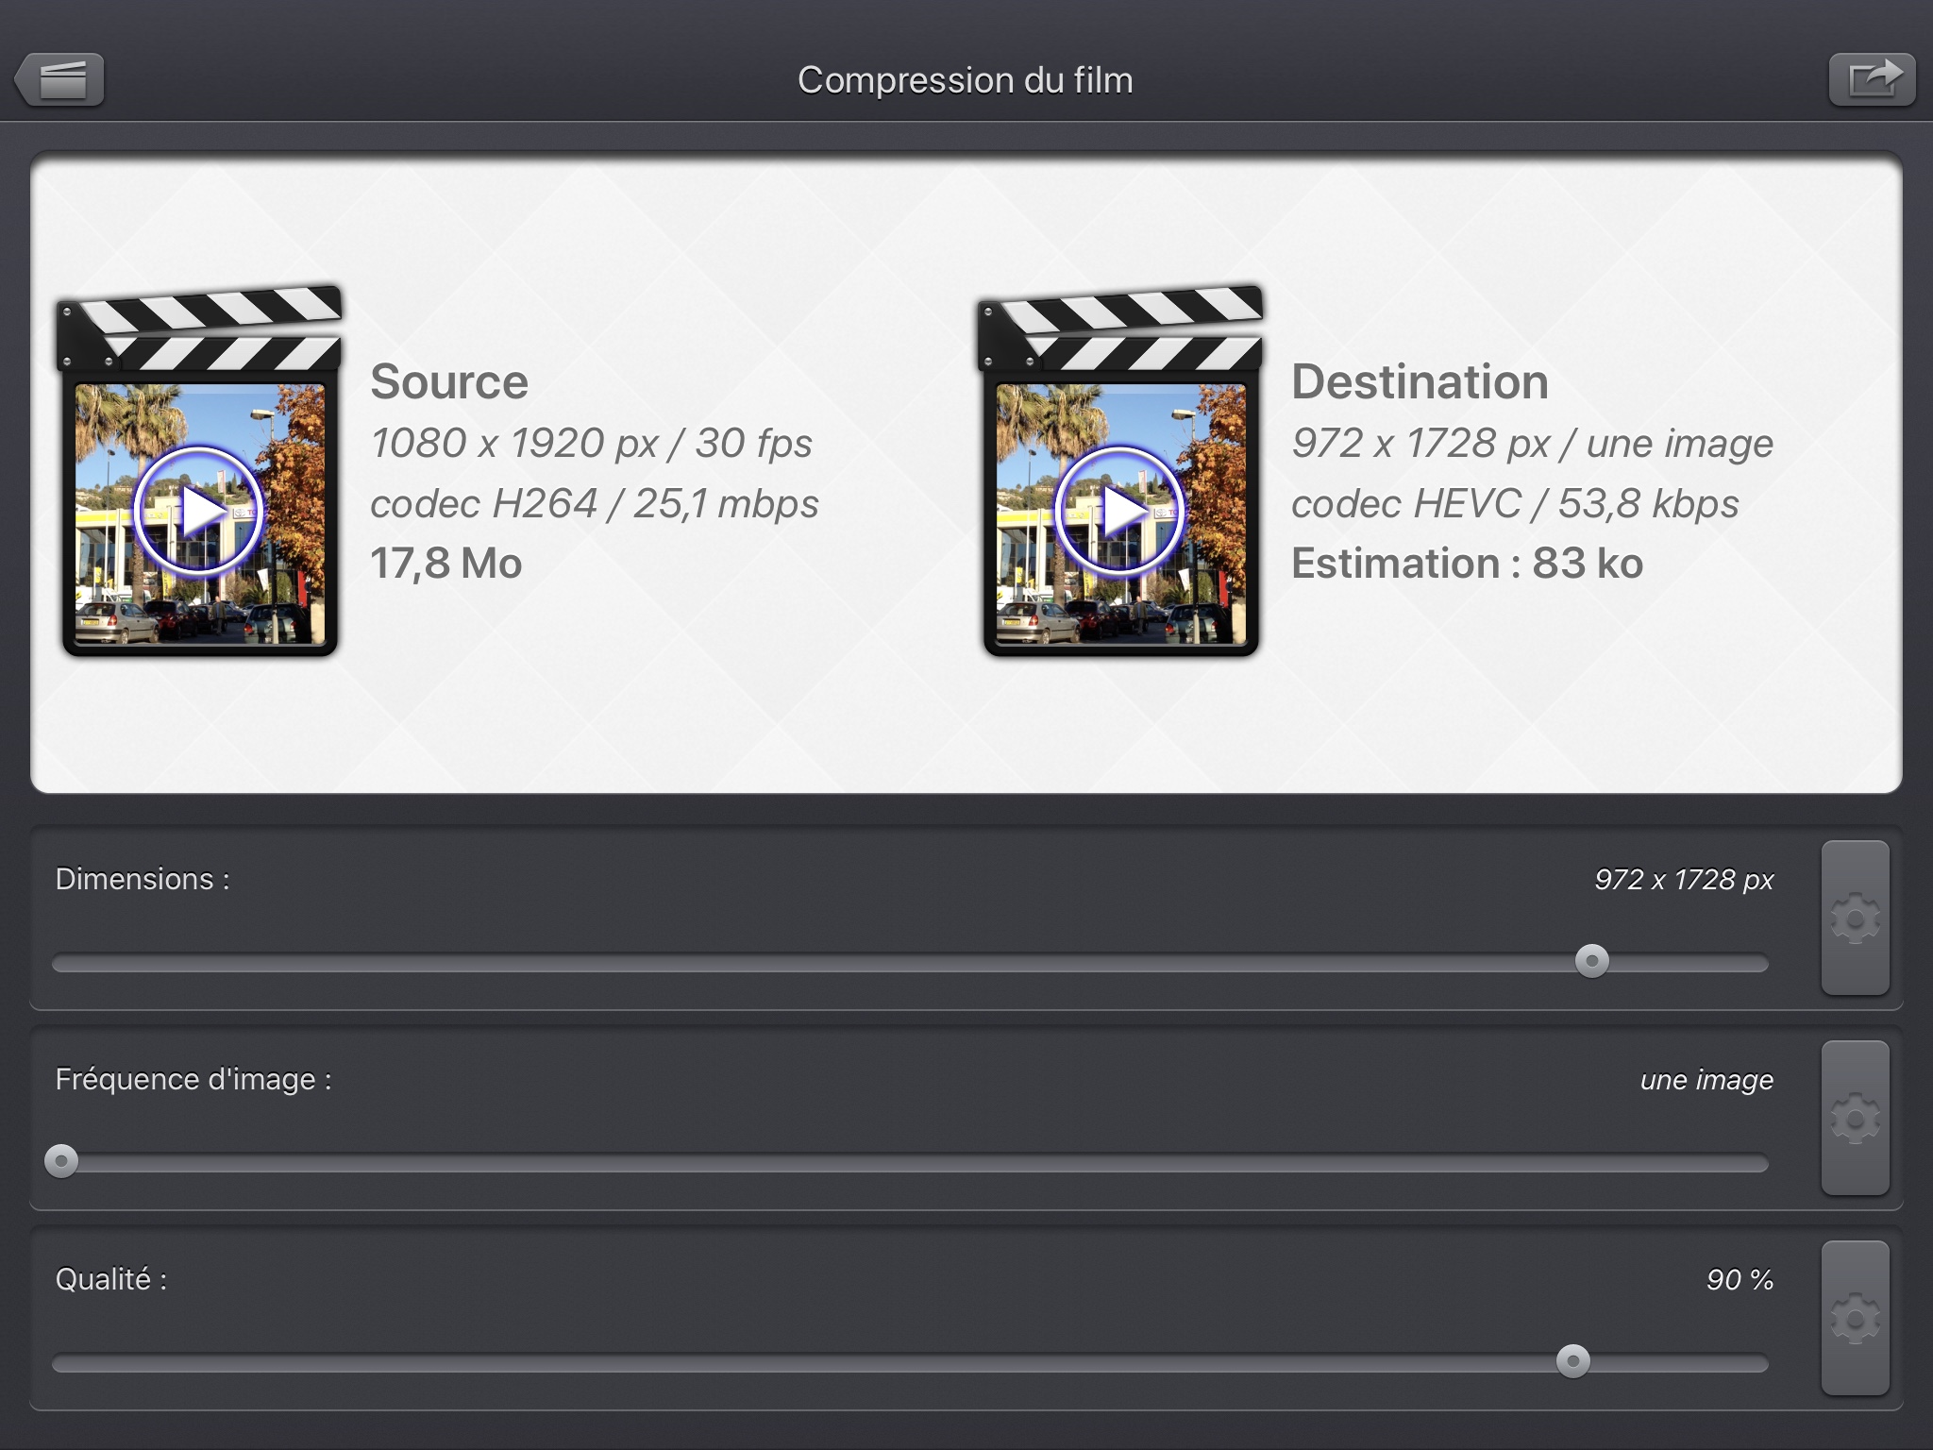The image size is (1933, 1450).
Task: Select the Source clapperboard thumbnail
Action: pos(199,470)
